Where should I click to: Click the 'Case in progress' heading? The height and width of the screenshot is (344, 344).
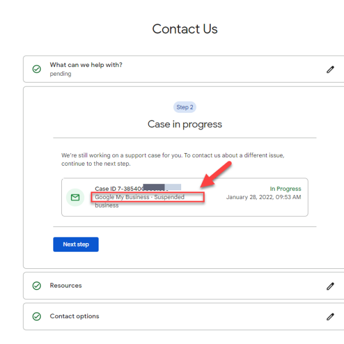[185, 124]
